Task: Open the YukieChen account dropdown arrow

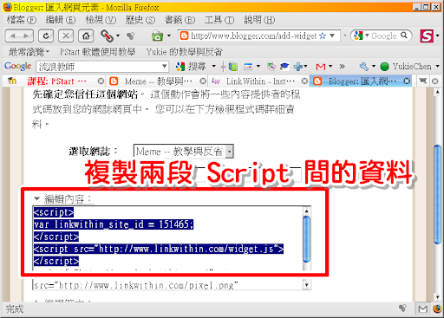Action: 438,67
